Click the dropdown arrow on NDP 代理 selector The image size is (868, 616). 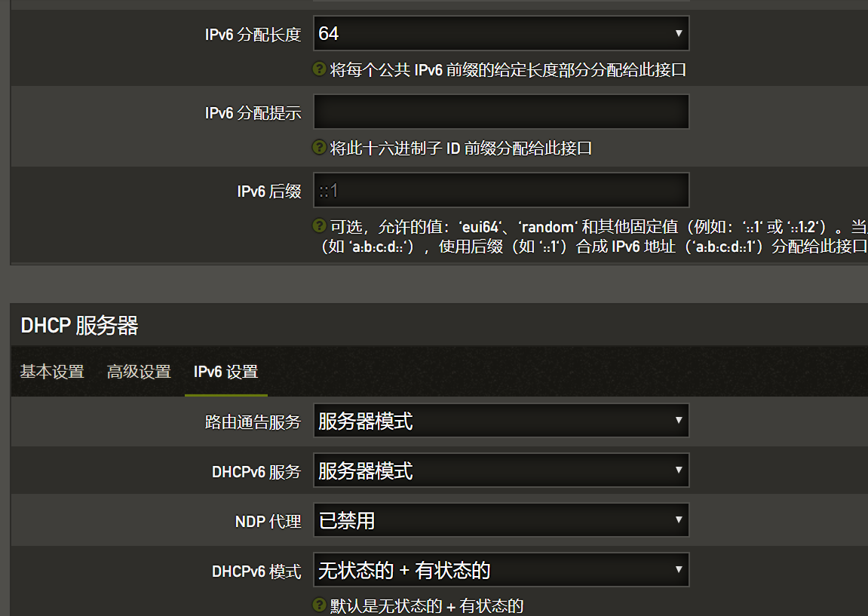(x=677, y=519)
